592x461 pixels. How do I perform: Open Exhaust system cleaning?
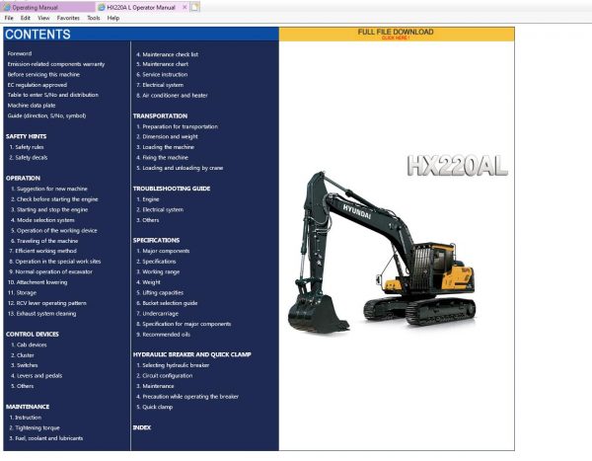tap(41, 314)
